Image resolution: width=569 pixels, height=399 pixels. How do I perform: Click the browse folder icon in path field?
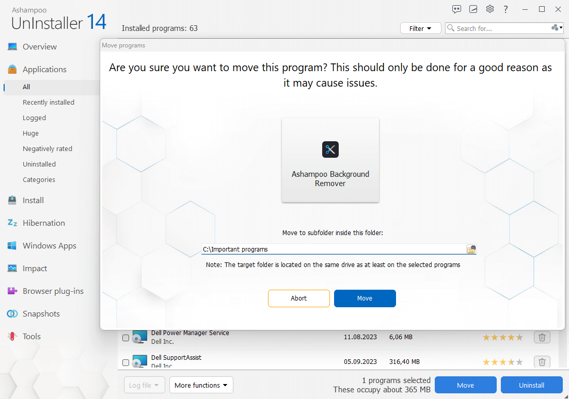pyautogui.click(x=471, y=250)
